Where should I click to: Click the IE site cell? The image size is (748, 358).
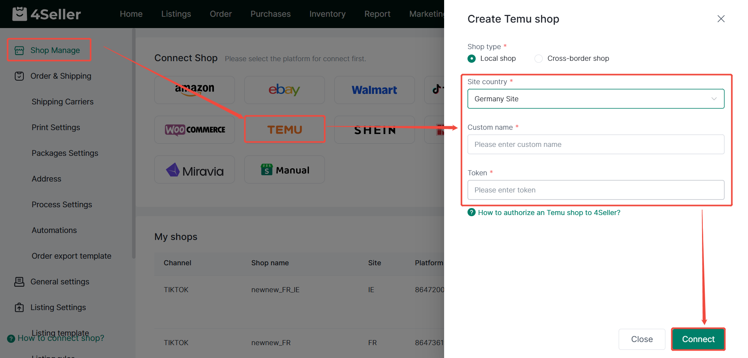[x=371, y=290]
